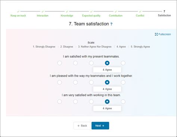
Task: Go to the Expected quality step
Action: [91, 16]
